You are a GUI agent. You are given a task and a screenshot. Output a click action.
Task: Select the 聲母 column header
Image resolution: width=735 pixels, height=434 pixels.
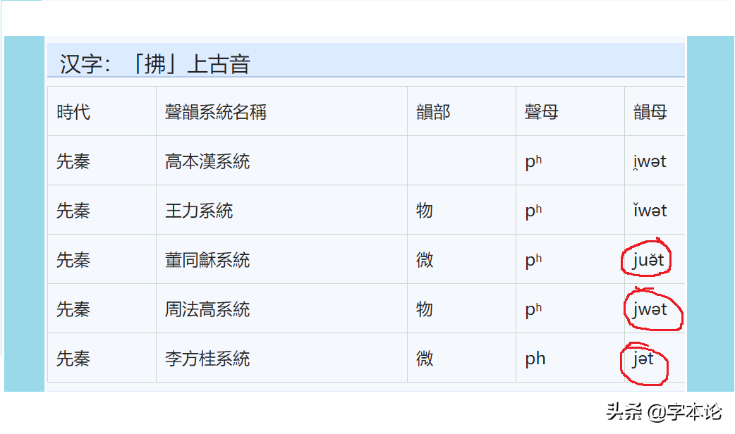(x=542, y=112)
